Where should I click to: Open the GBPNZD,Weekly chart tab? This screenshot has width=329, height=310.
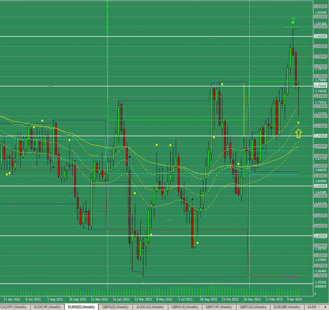115,307
